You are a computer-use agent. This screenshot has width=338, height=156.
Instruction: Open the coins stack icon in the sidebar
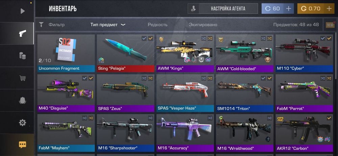22,56
